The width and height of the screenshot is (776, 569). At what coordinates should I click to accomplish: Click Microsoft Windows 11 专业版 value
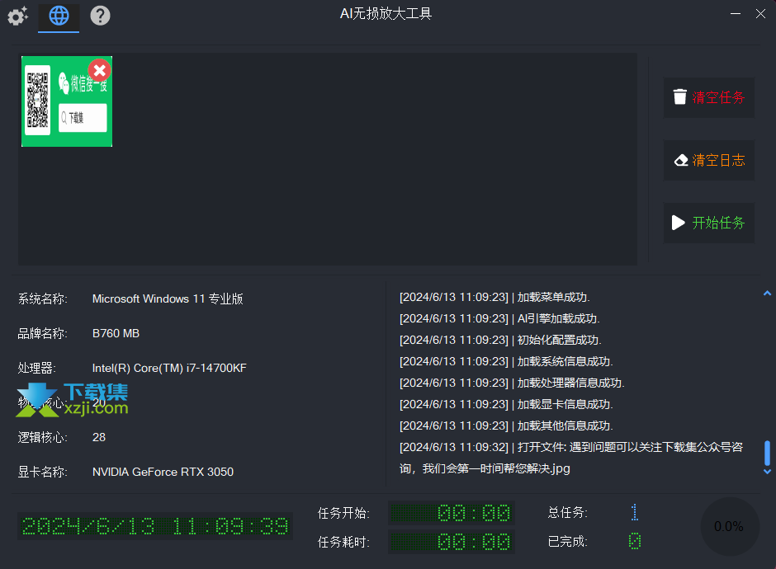coord(168,299)
